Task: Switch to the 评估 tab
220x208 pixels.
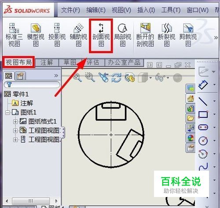Action: coord(93,62)
